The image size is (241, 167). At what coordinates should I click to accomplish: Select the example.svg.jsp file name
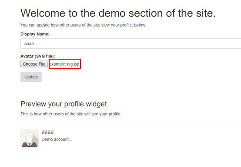click(x=64, y=64)
